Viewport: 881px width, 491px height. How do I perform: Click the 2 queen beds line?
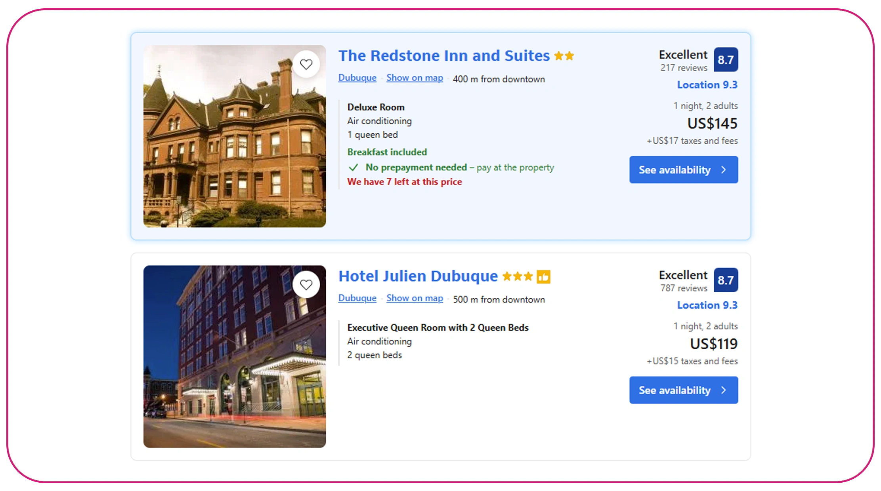tap(375, 355)
